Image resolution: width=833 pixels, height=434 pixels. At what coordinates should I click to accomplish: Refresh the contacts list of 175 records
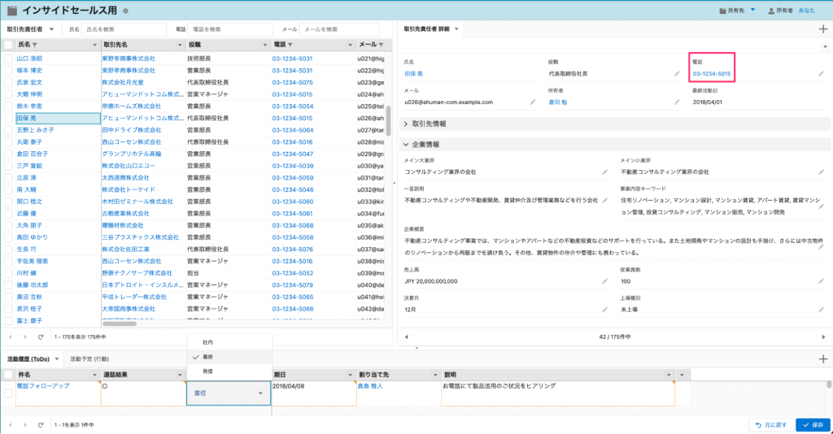point(41,337)
